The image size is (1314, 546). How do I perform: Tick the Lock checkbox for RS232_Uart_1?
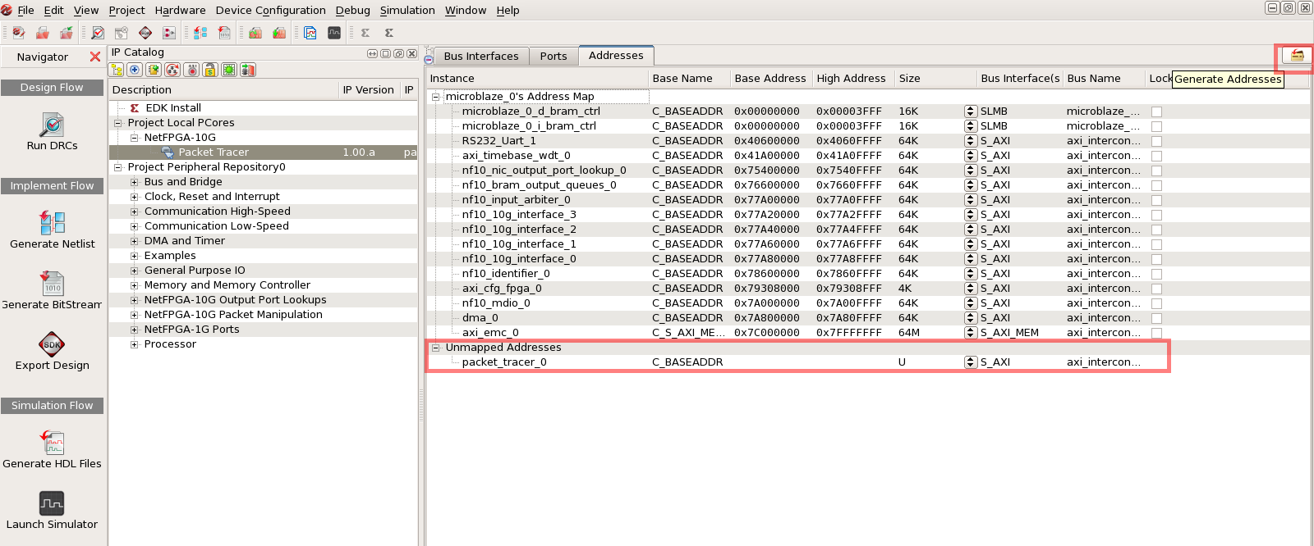click(x=1156, y=141)
